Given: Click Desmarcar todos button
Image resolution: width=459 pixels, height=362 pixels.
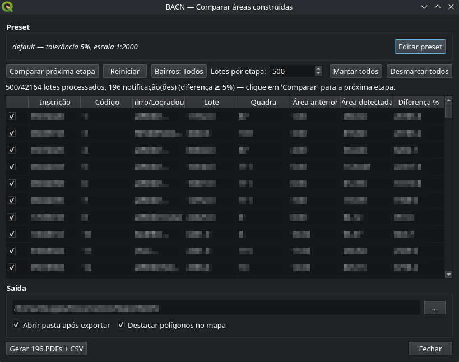Looking at the screenshot, I should tap(419, 71).
